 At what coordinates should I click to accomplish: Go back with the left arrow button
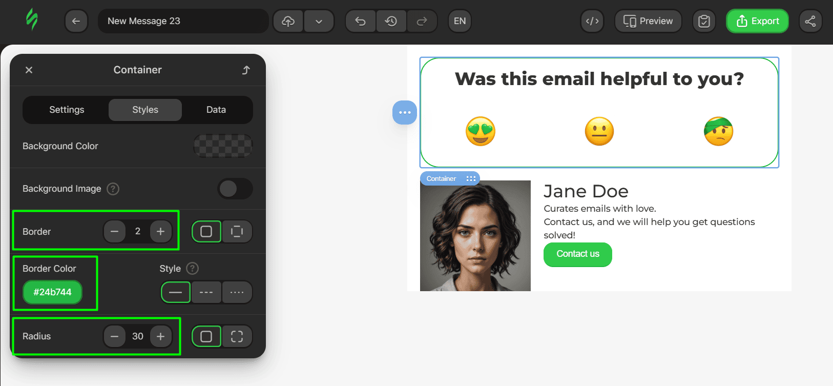[x=76, y=21]
